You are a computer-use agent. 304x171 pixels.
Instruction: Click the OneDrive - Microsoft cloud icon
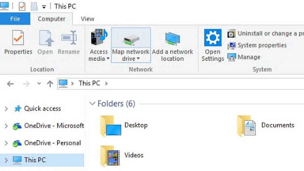[17, 126]
